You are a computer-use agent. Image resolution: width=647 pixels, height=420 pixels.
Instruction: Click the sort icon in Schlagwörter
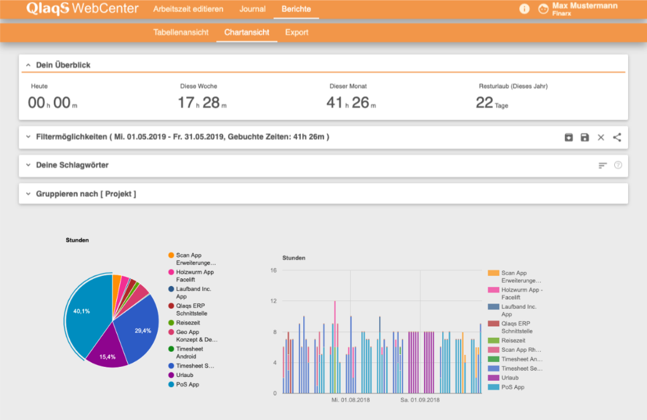[x=602, y=165]
